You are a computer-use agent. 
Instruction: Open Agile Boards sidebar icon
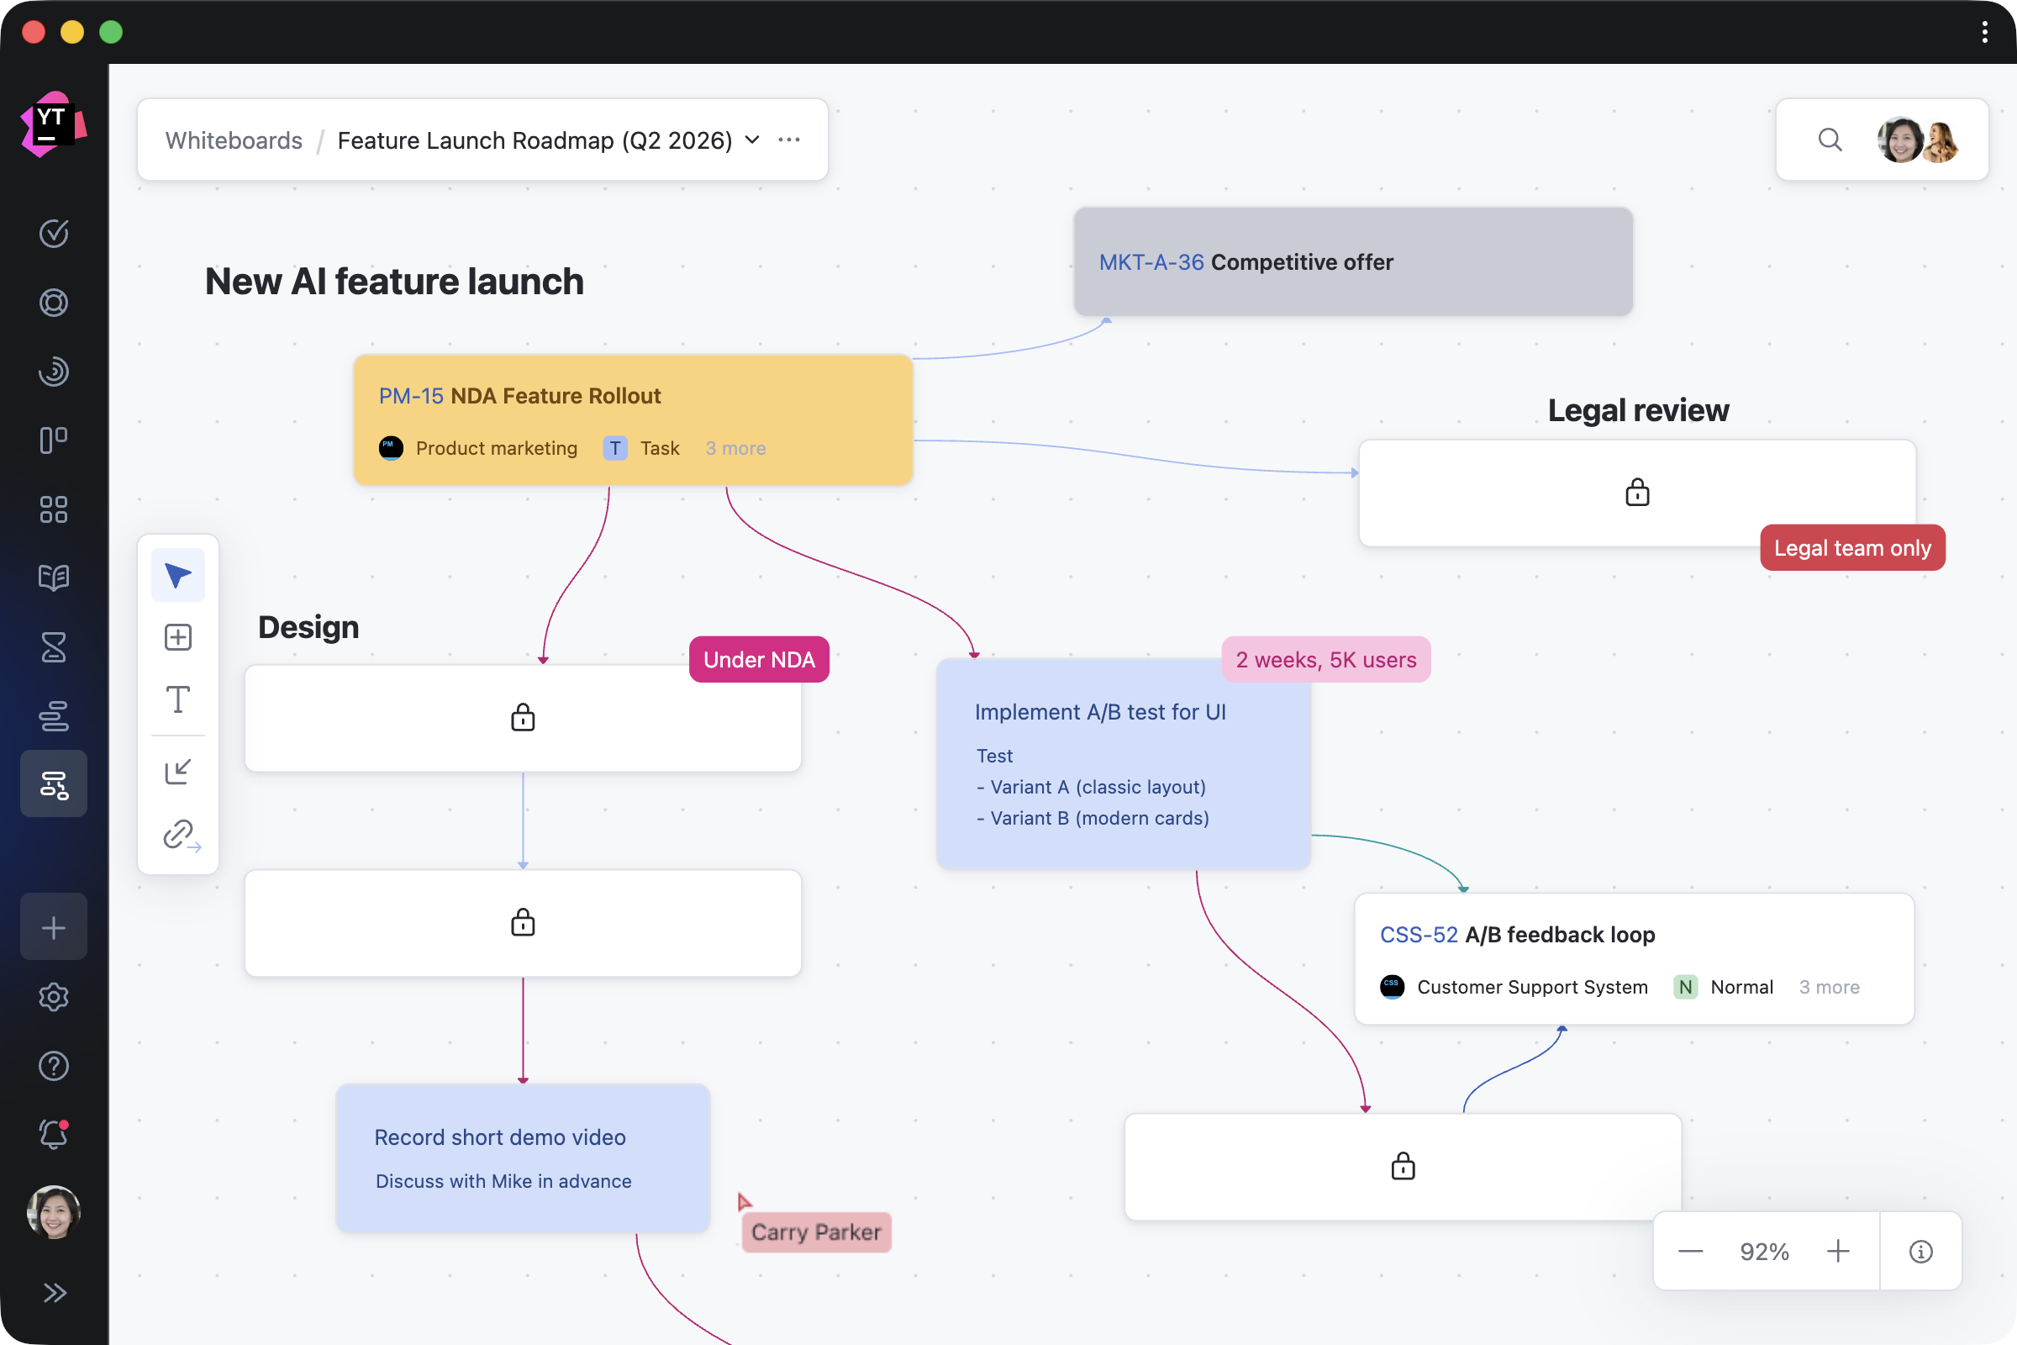pyautogui.click(x=53, y=440)
